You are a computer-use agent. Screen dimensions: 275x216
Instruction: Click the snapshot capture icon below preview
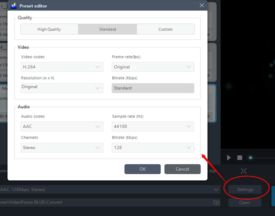point(244,171)
